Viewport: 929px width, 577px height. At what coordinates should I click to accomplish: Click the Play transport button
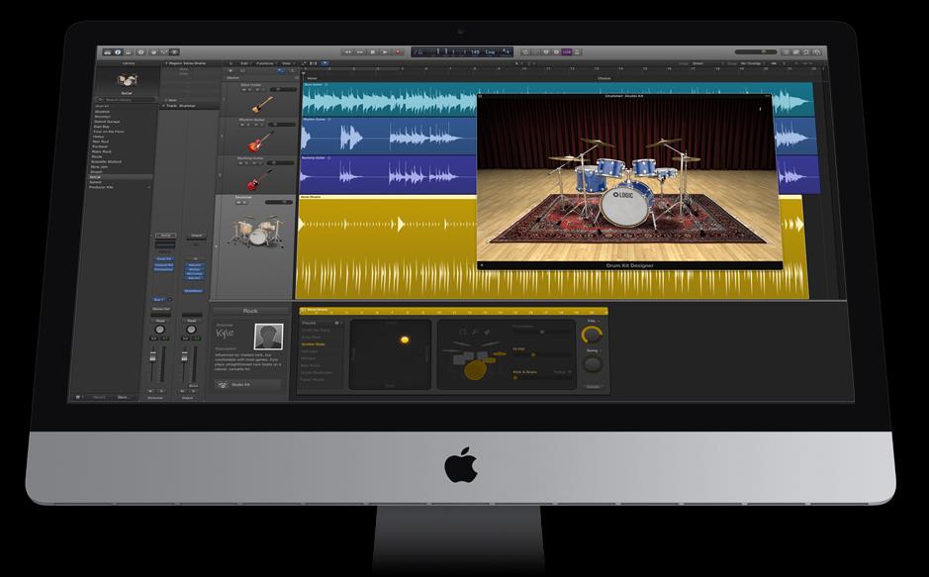coord(385,52)
